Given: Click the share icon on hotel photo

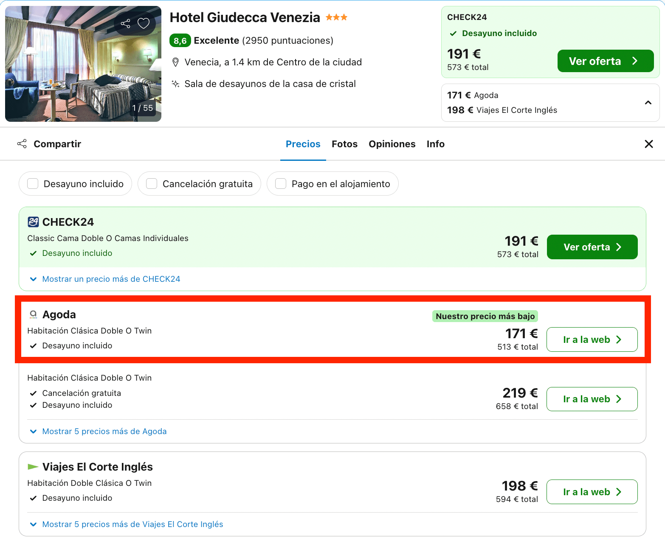Looking at the screenshot, I should pos(126,24).
